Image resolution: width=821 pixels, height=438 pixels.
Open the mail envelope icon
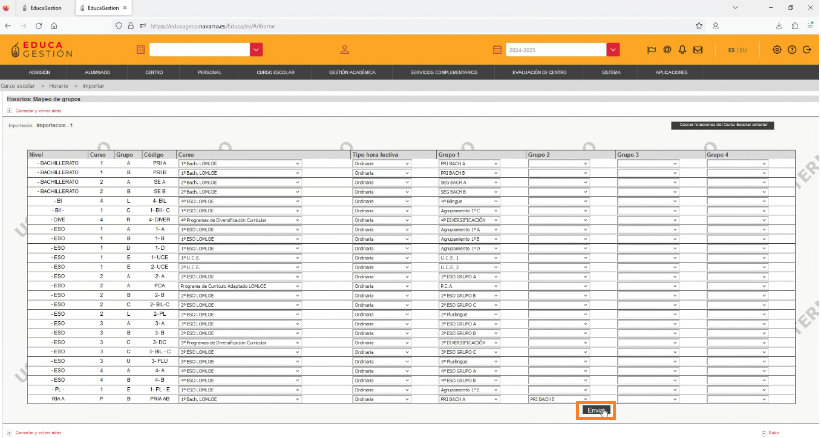pyautogui.click(x=698, y=50)
